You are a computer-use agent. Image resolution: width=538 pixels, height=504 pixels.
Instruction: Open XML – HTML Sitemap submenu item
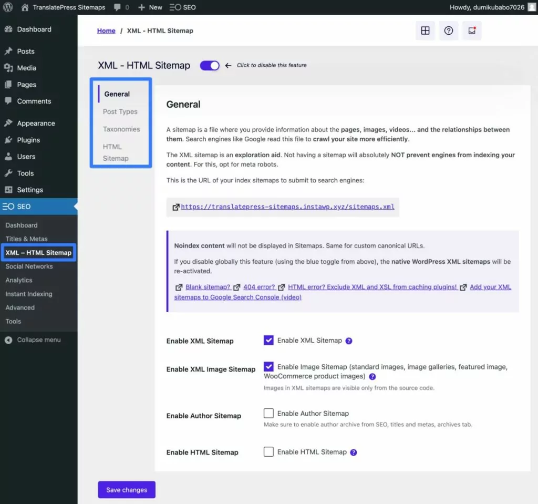38,253
